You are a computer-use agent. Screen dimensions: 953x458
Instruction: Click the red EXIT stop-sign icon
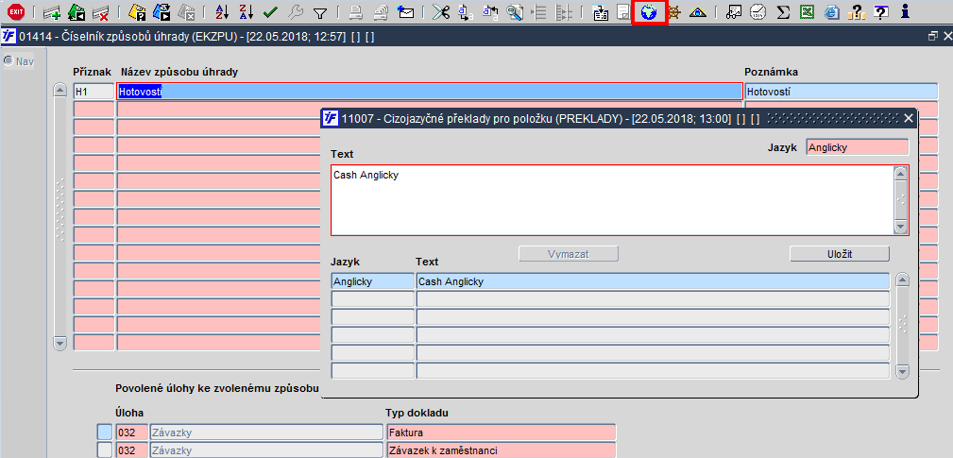(x=14, y=11)
